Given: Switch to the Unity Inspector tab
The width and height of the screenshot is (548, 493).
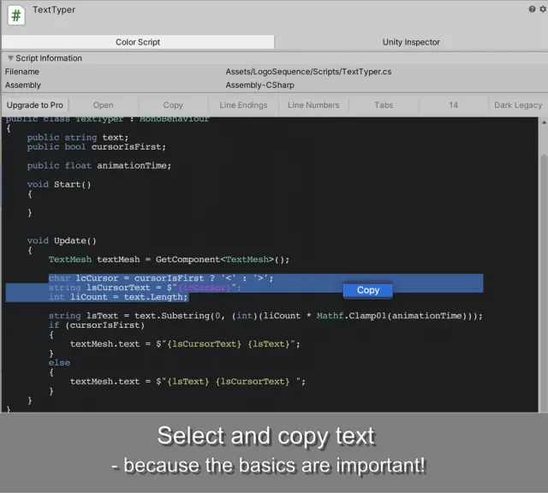Looking at the screenshot, I should tap(411, 42).
